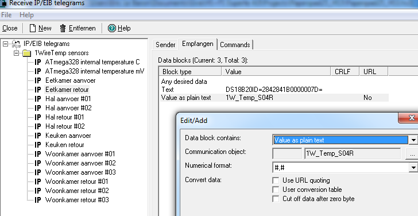
Task: Open the File menu
Action: (x=6, y=15)
